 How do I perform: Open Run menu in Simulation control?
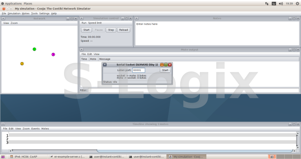[84, 23]
